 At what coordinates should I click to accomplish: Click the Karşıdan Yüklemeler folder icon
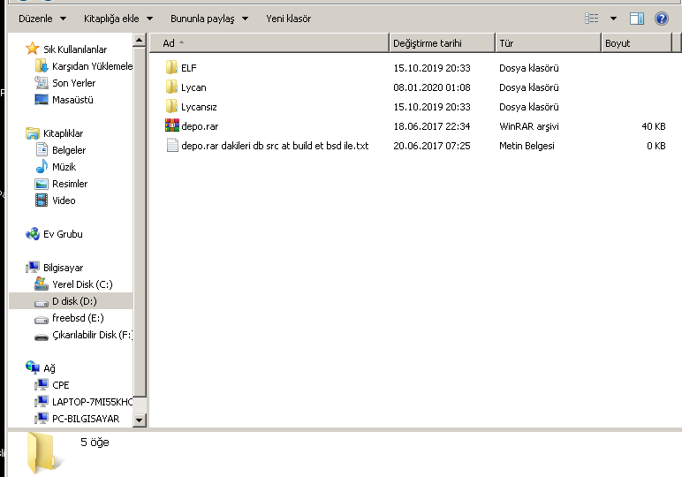pyautogui.click(x=42, y=66)
